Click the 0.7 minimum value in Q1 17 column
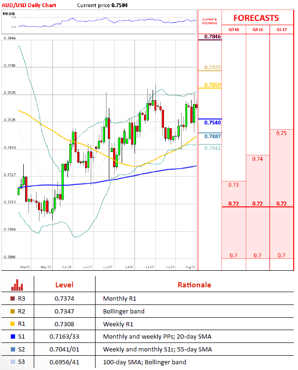The width and height of the screenshot is (298, 370). click(x=281, y=256)
